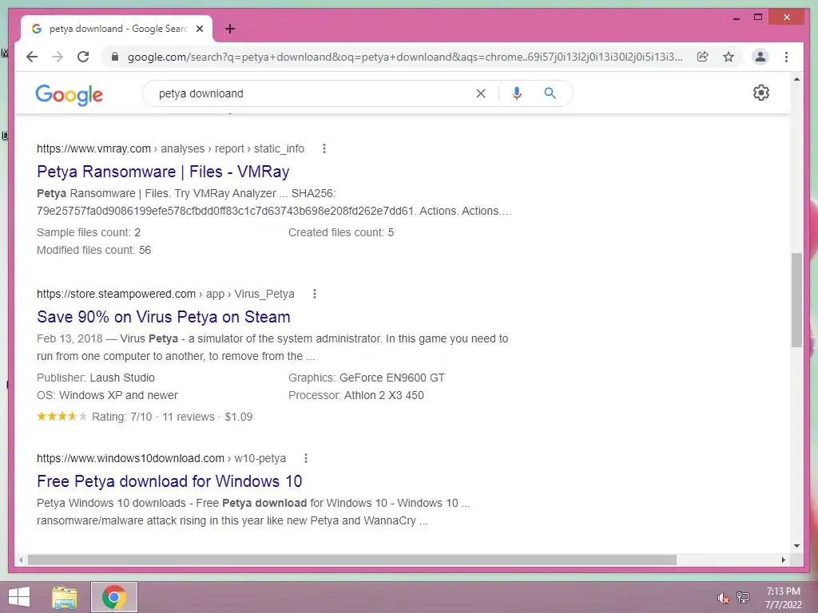Image resolution: width=818 pixels, height=613 pixels.
Task: Click the Google logo
Action: [69, 94]
